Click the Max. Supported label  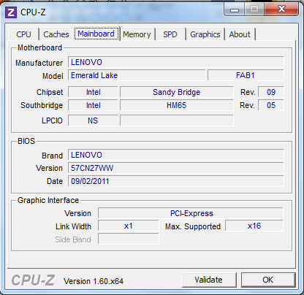193,226
